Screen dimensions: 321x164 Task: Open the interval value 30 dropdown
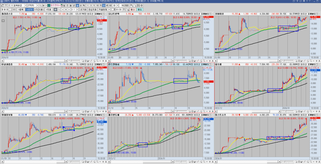coord(118,5)
